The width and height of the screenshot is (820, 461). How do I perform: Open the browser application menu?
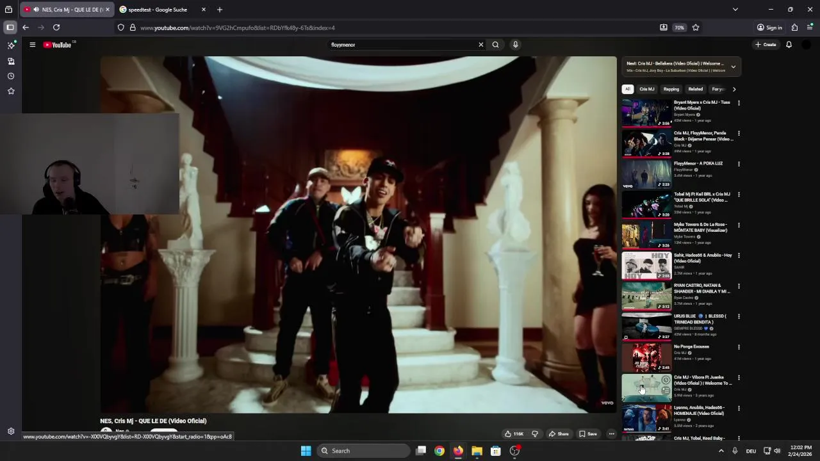click(x=810, y=28)
